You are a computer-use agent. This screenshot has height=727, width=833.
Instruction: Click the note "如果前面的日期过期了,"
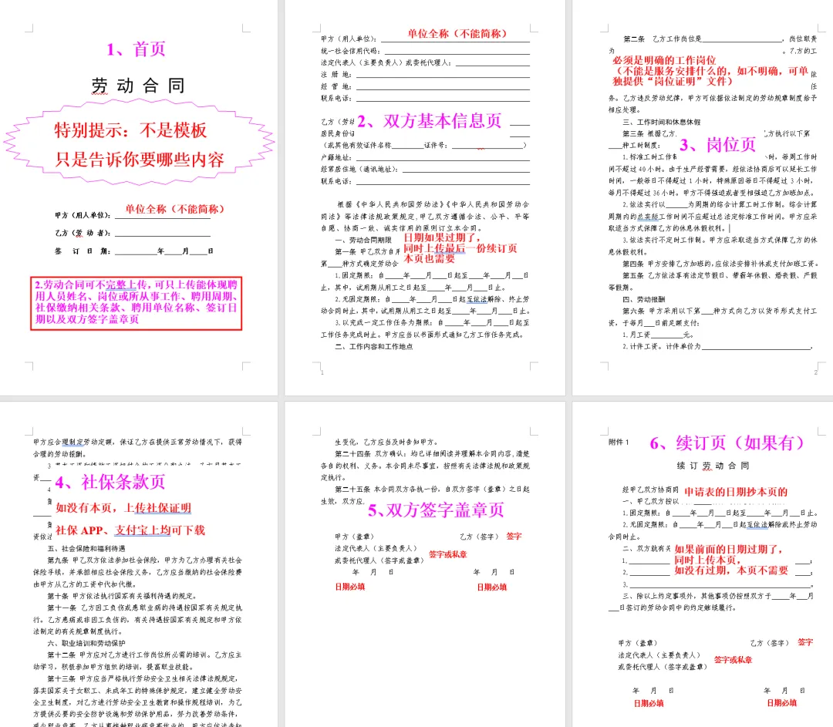click(728, 549)
